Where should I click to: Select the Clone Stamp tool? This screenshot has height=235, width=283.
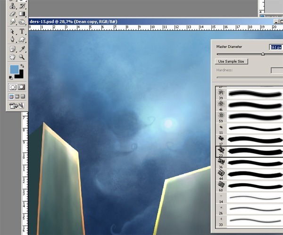point(13,6)
